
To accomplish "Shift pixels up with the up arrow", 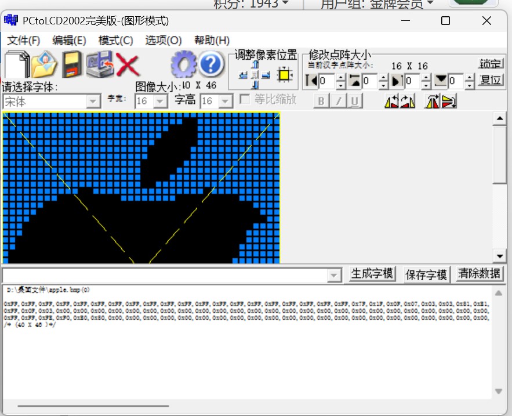I will click(x=255, y=64).
